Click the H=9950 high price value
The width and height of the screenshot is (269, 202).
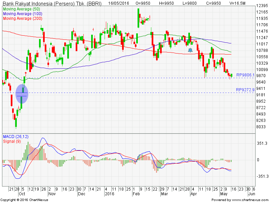[166, 3]
